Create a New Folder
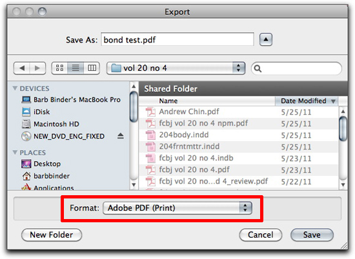This screenshot has height=259, width=355. tap(52, 235)
